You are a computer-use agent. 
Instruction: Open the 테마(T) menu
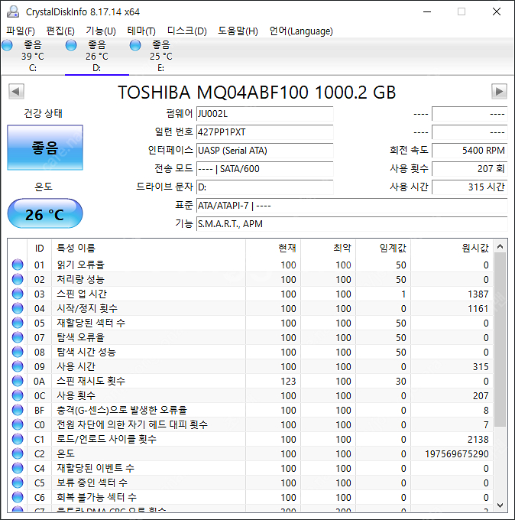click(141, 31)
